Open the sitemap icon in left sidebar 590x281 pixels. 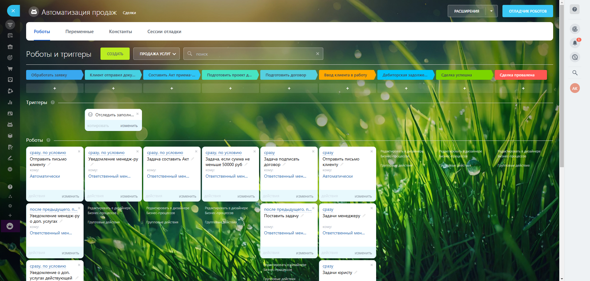tap(10, 196)
